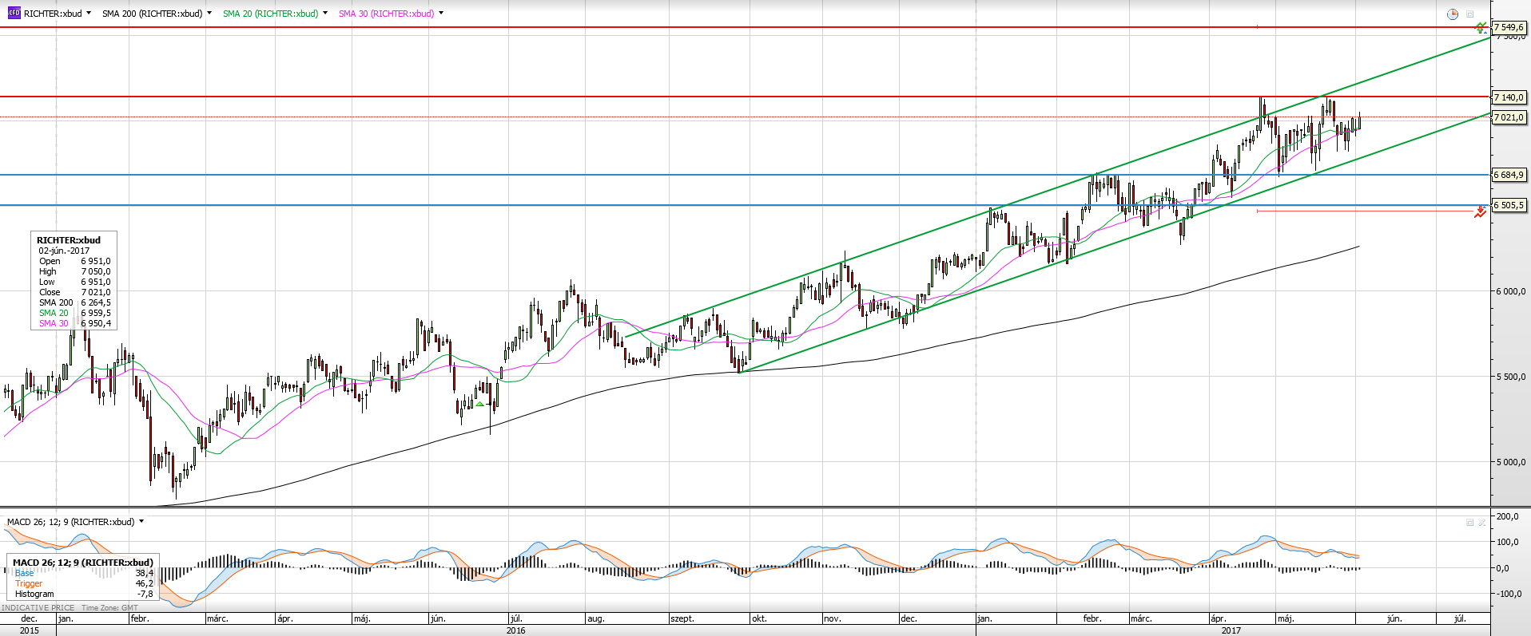Open the MACD 26; 12; 9 dropdown
This screenshot has height=636, width=1531.
pos(141,522)
